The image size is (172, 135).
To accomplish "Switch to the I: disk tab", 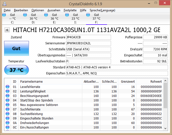I will (x=75, y=19).
